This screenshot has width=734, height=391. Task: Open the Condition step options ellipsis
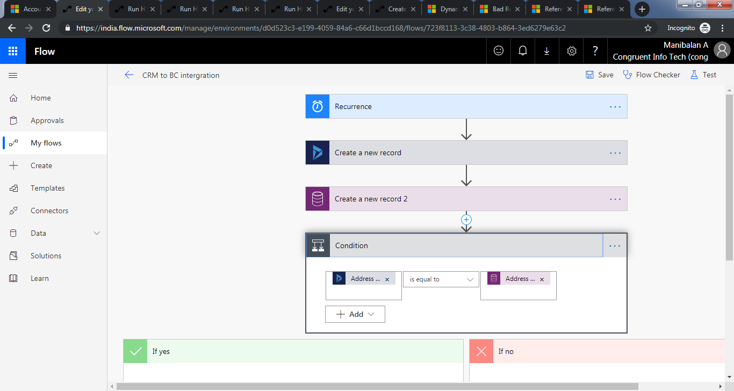615,245
